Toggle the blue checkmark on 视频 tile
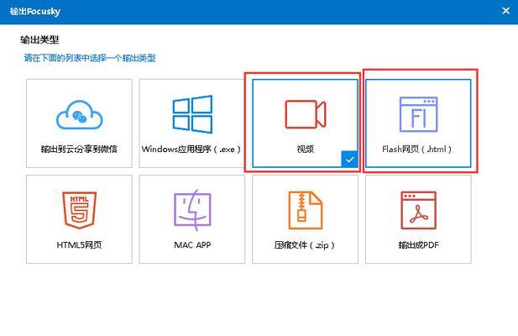Viewport: 518px width, 336px height. coord(349,159)
